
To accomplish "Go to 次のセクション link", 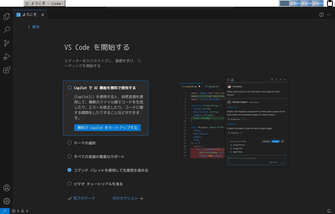I will (x=128, y=198).
